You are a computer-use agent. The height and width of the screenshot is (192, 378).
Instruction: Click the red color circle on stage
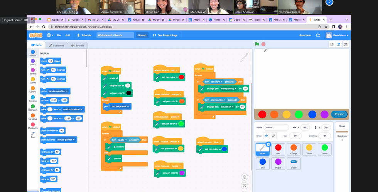pos(262,114)
